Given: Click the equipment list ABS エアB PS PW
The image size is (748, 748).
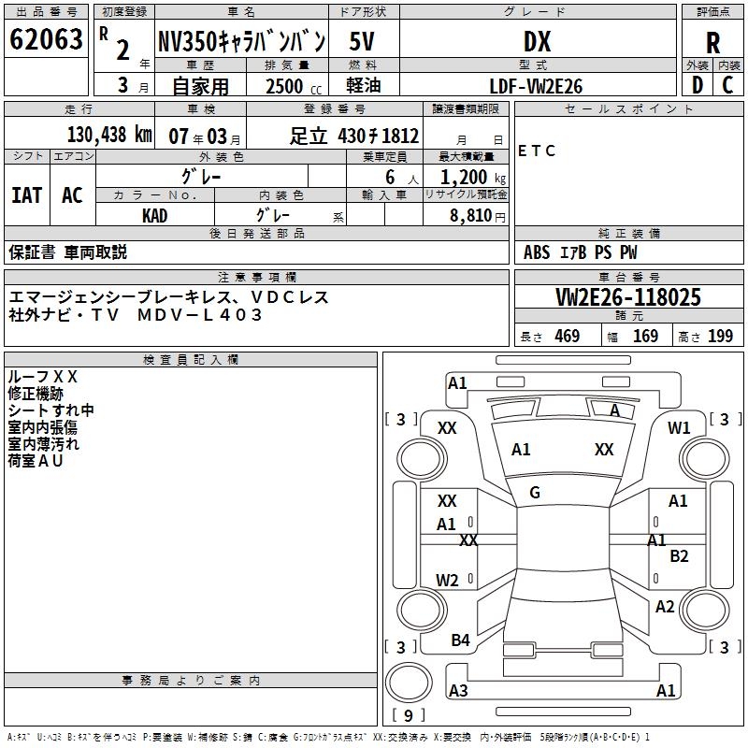Looking at the screenshot, I should [x=580, y=252].
